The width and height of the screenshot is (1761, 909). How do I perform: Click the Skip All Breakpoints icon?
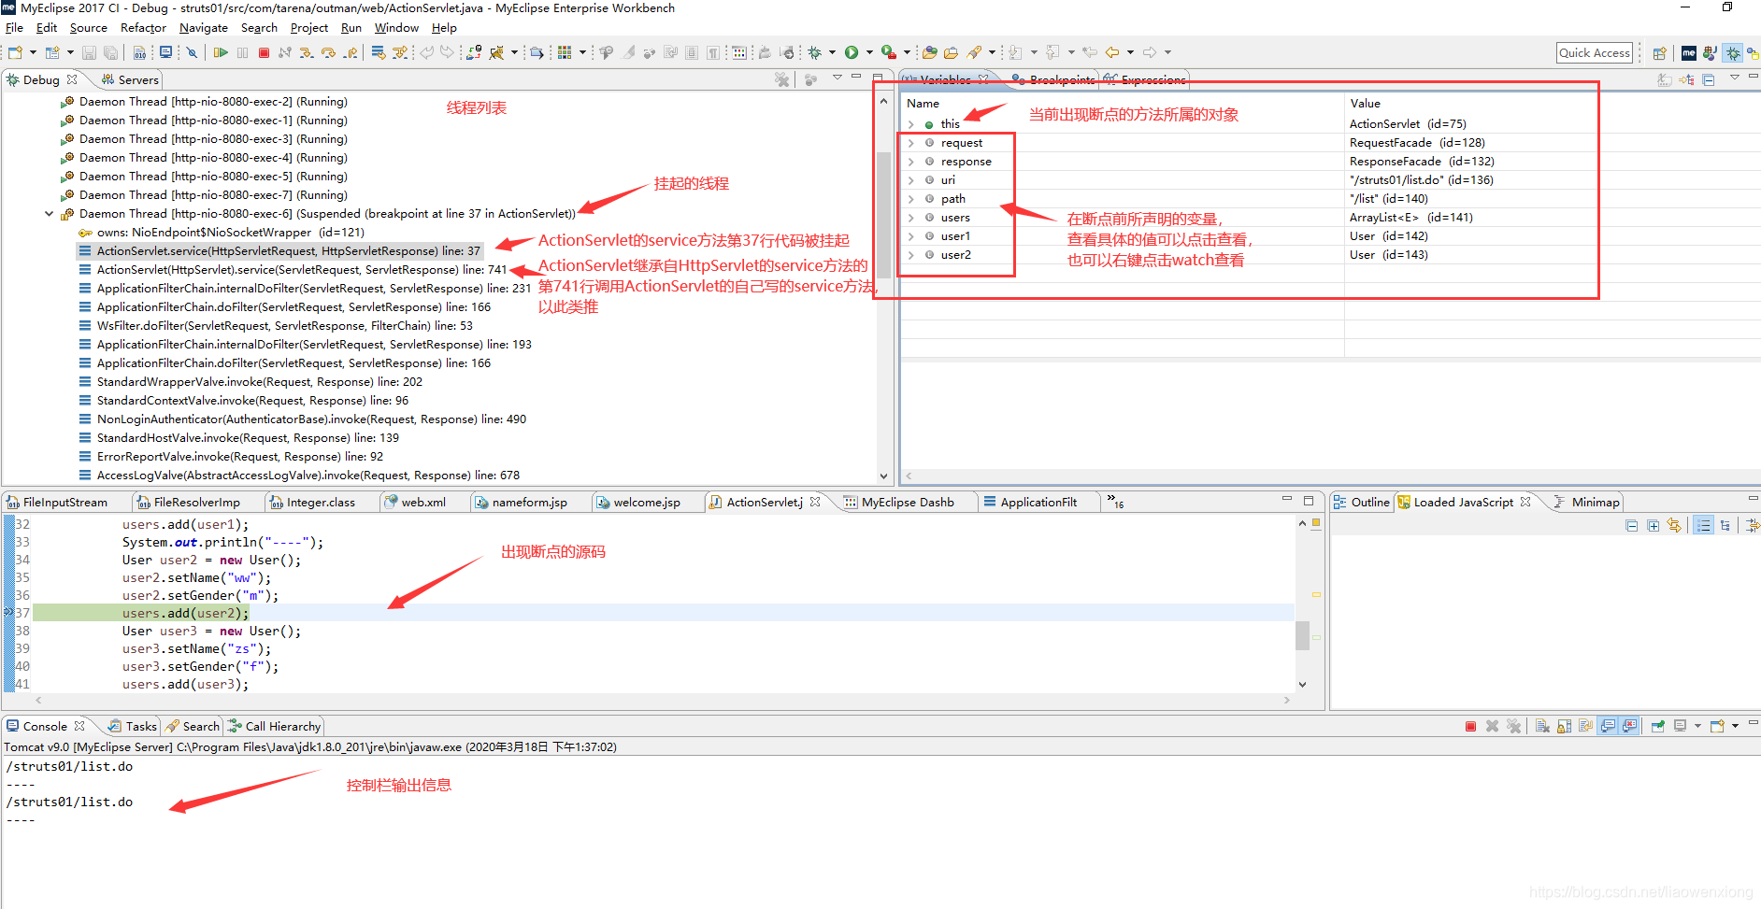point(192,52)
